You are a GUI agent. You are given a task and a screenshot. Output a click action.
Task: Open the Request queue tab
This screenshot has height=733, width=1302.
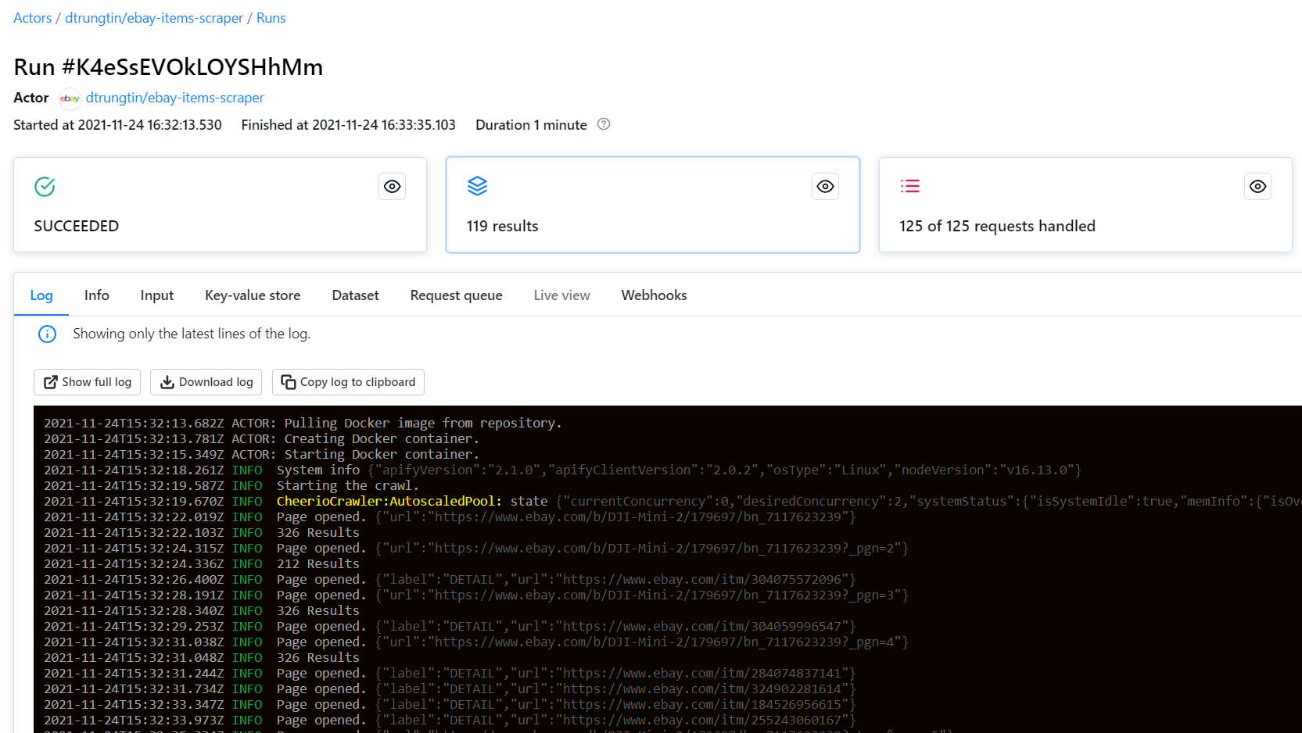457,295
